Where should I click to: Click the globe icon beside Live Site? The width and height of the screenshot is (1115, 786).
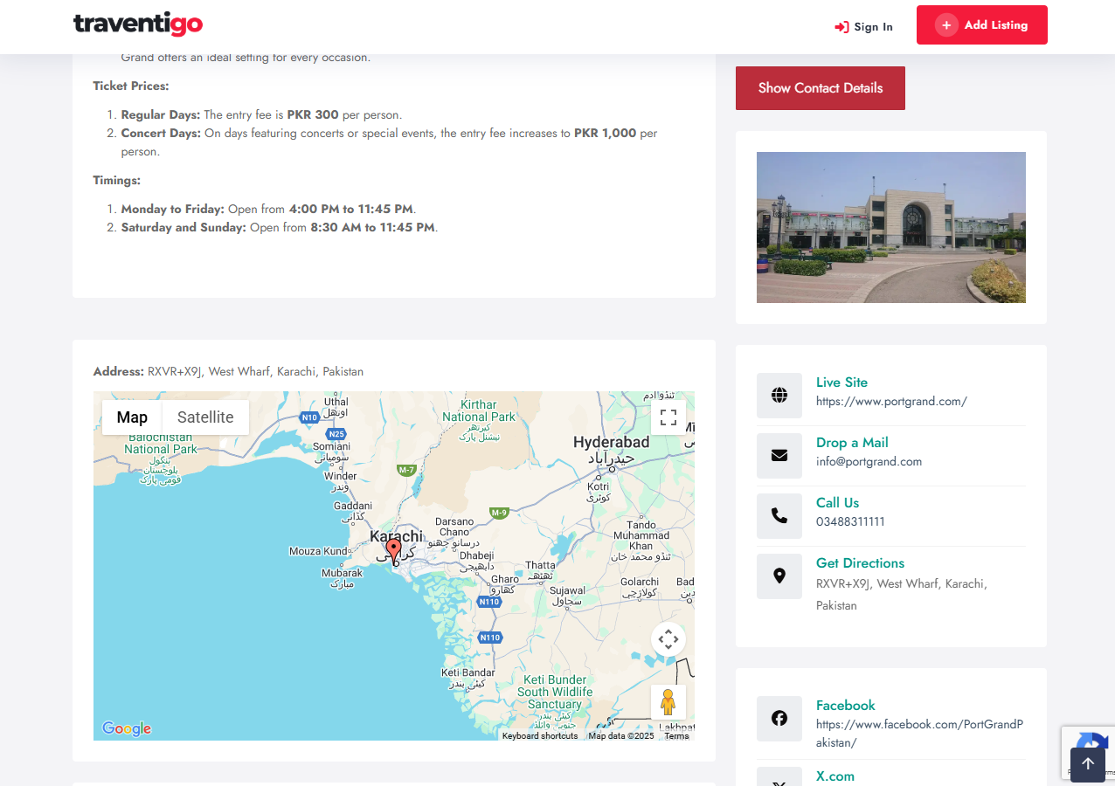779,396
